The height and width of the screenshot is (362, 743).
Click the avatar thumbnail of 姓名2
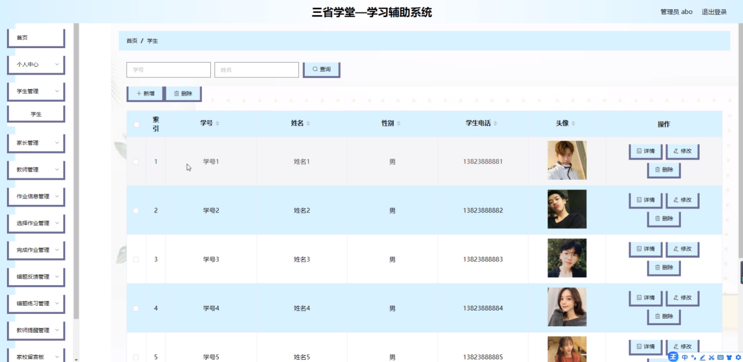click(567, 209)
